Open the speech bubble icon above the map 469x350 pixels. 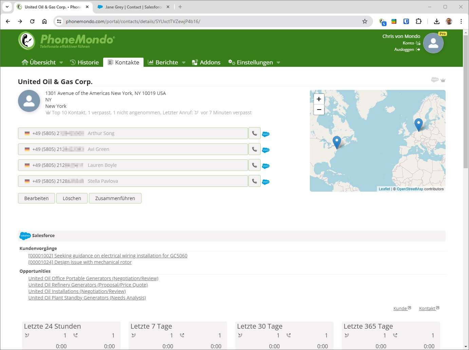[x=435, y=79]
